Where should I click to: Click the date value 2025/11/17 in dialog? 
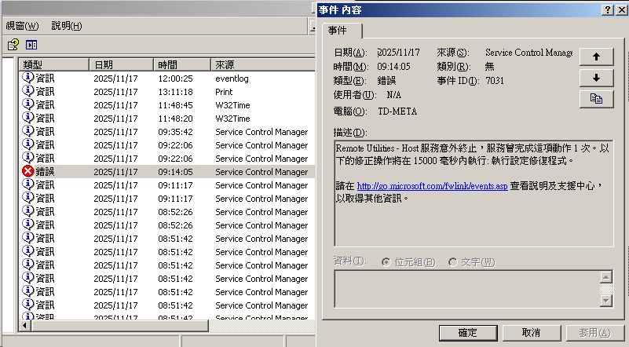coord(398,53)
